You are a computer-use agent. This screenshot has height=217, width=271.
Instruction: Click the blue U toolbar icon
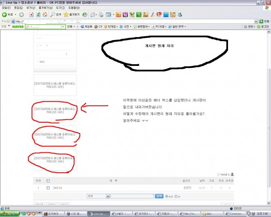coord(166,15)
